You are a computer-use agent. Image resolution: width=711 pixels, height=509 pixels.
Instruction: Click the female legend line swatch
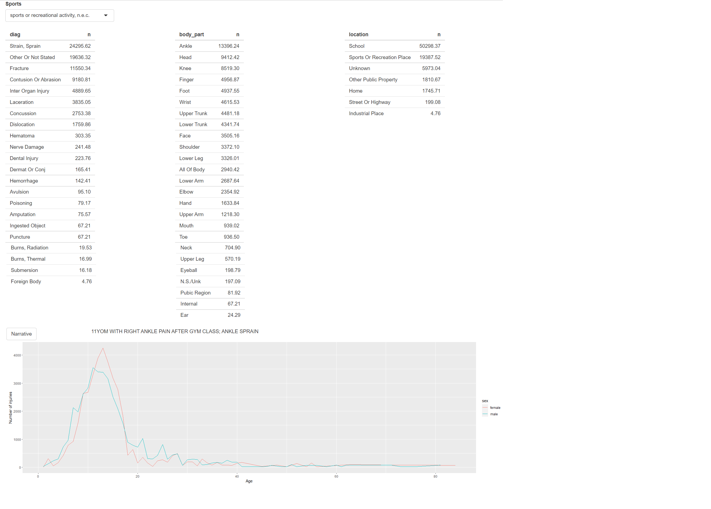pos(485,408)
